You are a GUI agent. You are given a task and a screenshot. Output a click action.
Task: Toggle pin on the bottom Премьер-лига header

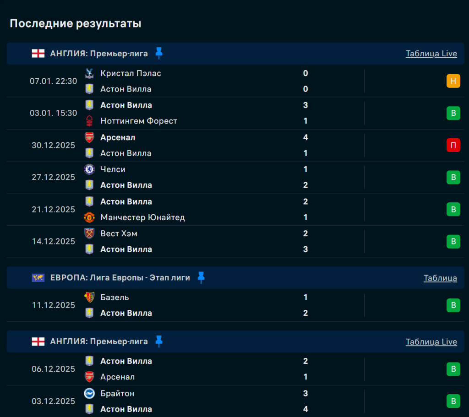159,341
